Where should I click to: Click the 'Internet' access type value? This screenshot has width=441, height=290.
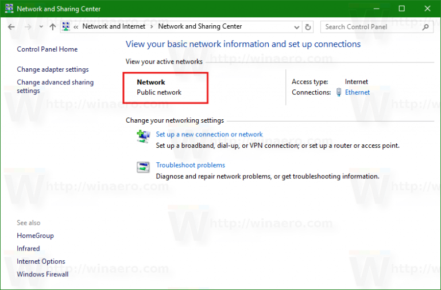357,82
